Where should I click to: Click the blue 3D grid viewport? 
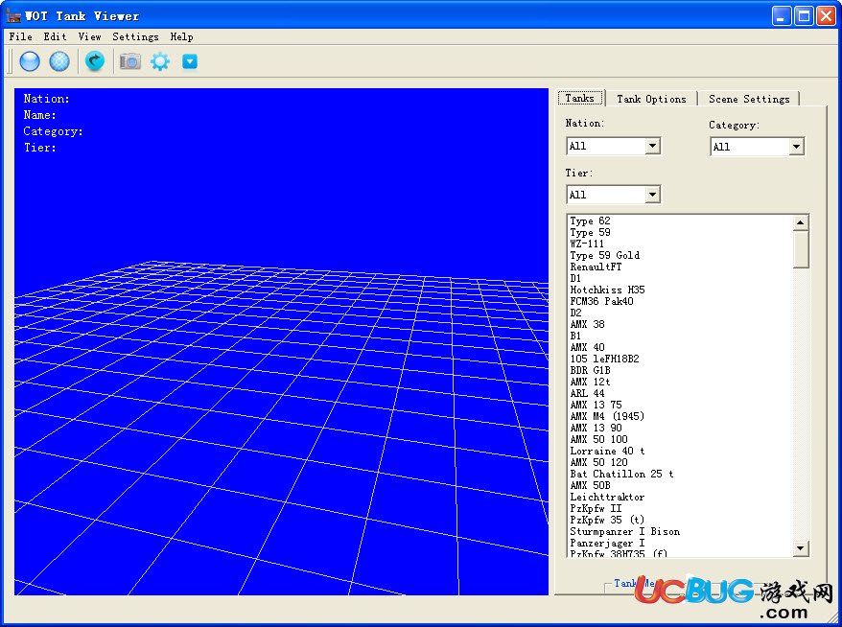[281, 341]
